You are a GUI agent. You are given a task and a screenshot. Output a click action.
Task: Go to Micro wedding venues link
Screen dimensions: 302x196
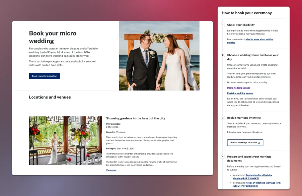point(239,88)
